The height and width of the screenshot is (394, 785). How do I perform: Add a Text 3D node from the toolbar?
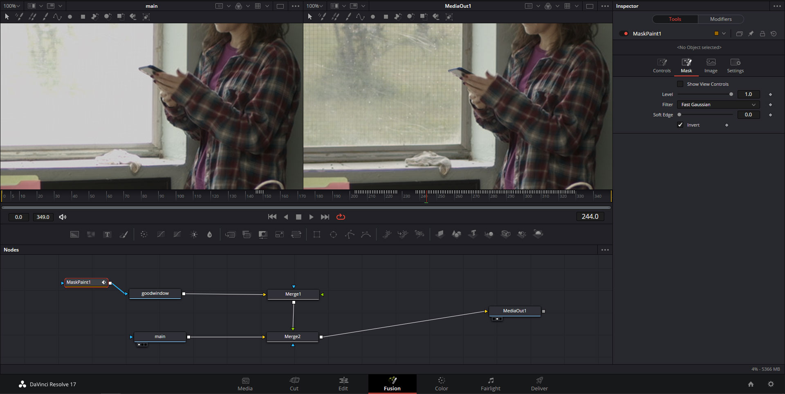point(473,234)
